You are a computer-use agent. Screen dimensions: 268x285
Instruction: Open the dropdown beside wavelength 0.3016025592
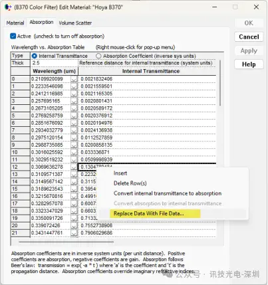(74, 152)
